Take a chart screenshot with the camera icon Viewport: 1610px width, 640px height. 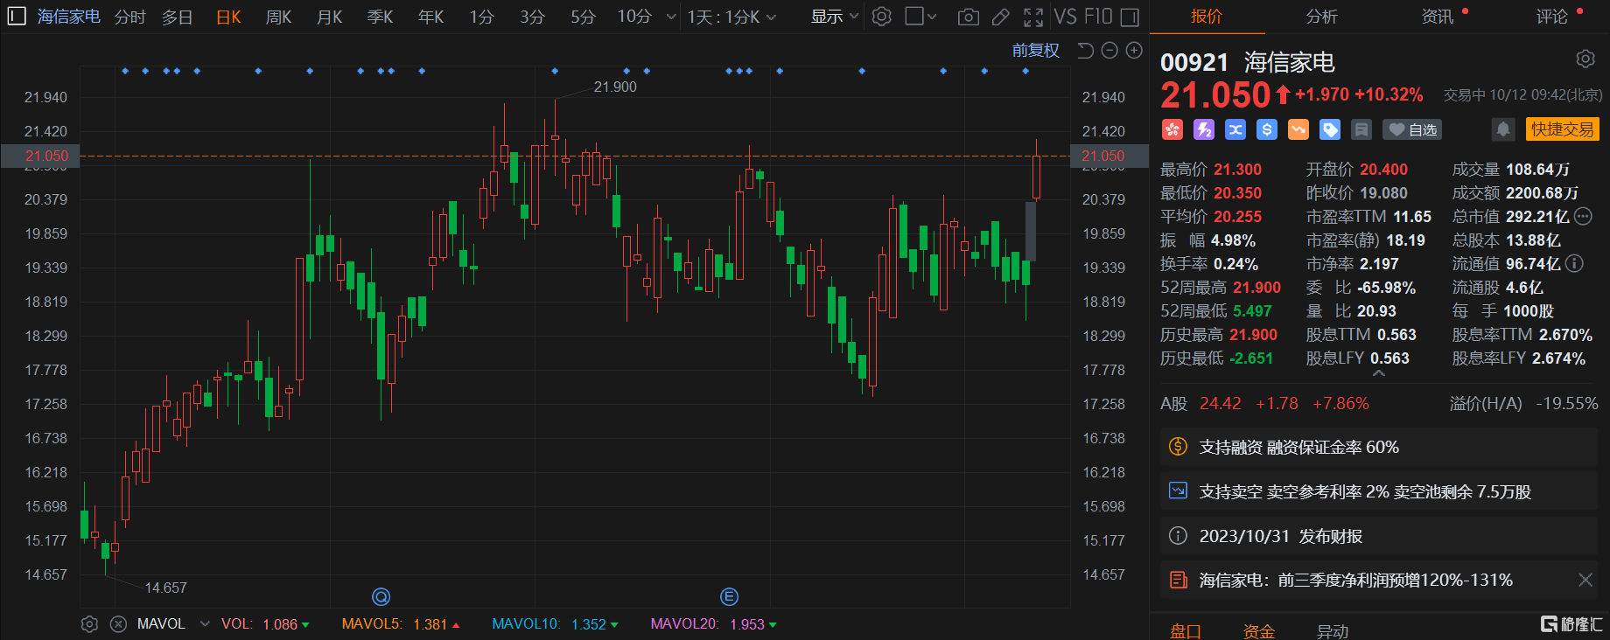[x=968, y=17]
